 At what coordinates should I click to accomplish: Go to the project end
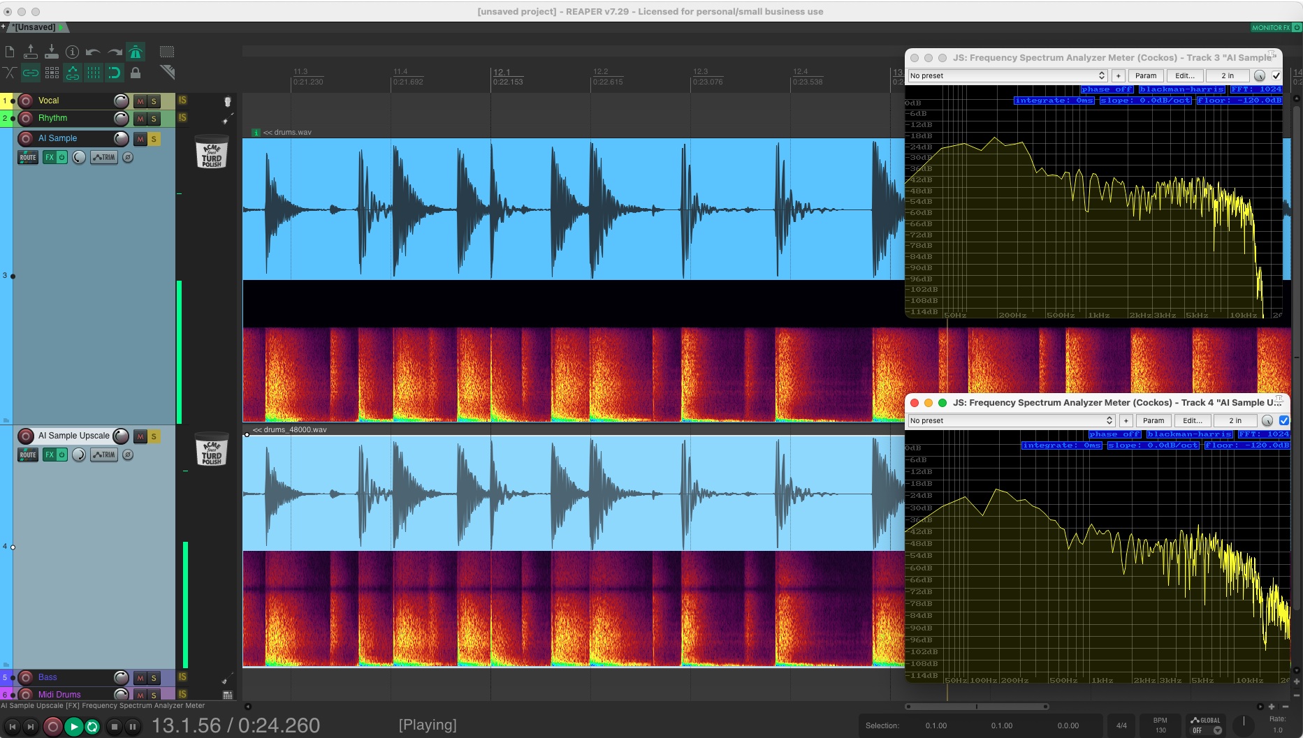pyautogui.click(x=31, y=727)
